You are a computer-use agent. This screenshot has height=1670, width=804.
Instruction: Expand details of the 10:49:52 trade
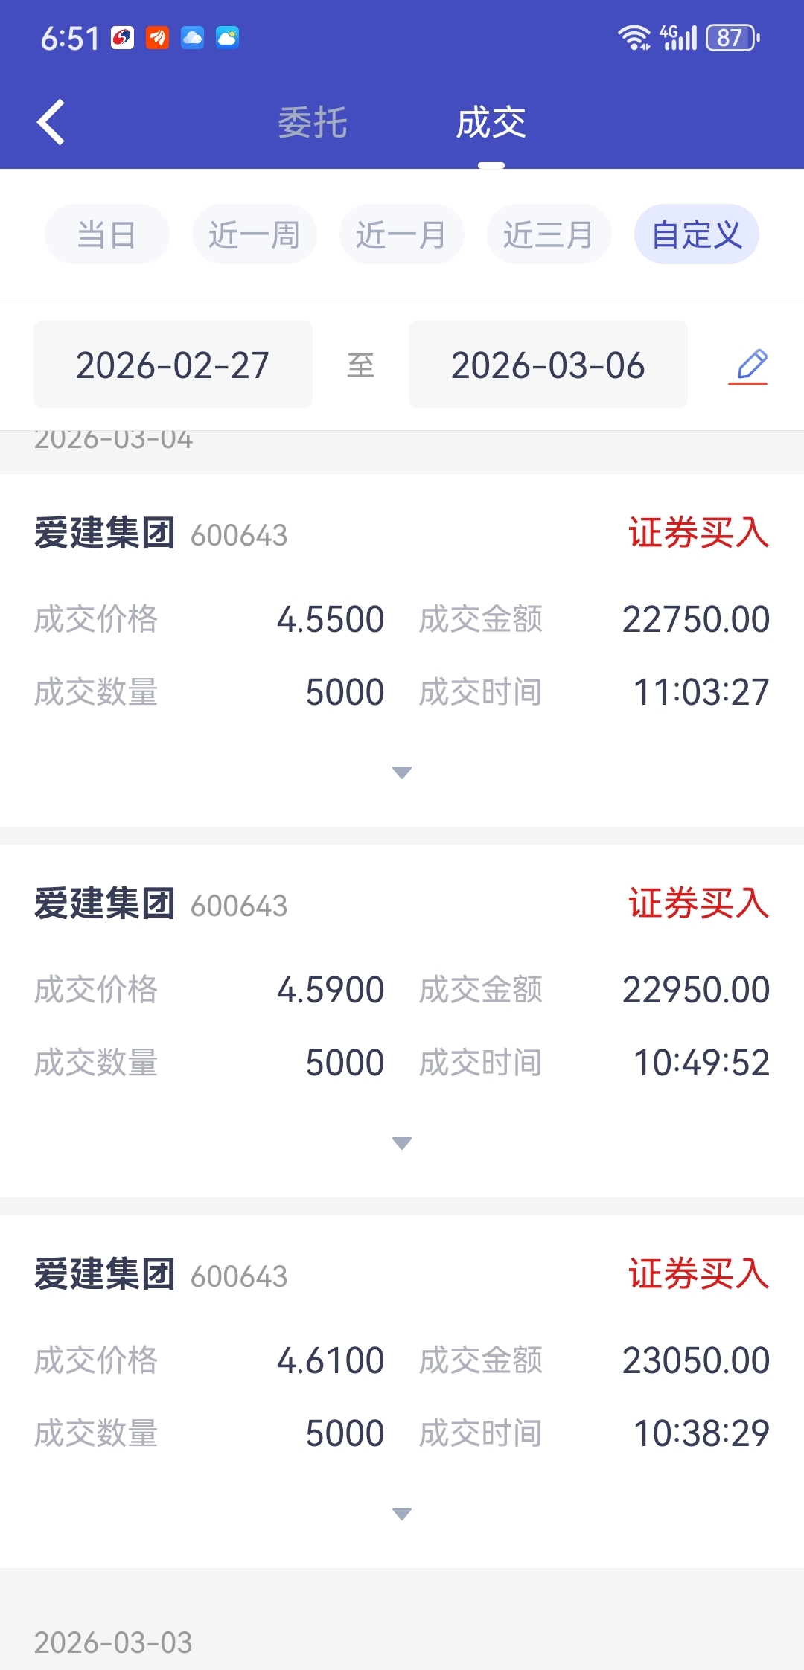tap(402, 1143)
